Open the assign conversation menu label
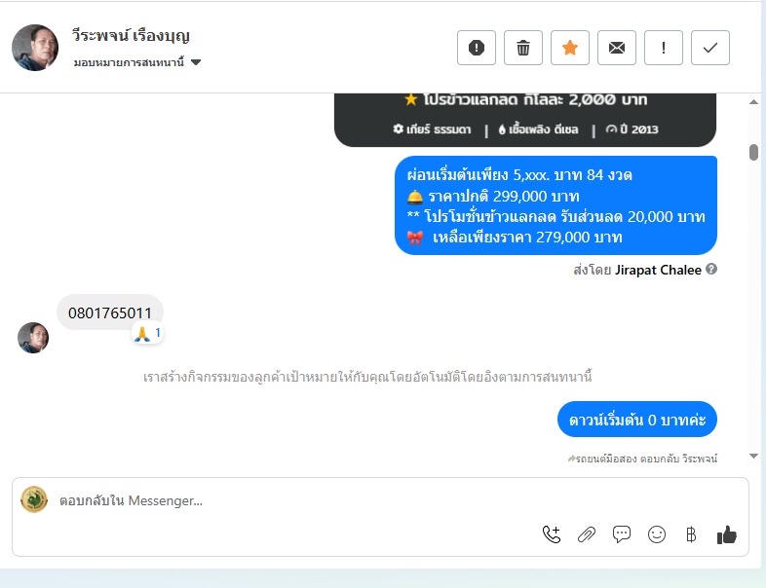This screenshot has height=588, width=766. 129,62
